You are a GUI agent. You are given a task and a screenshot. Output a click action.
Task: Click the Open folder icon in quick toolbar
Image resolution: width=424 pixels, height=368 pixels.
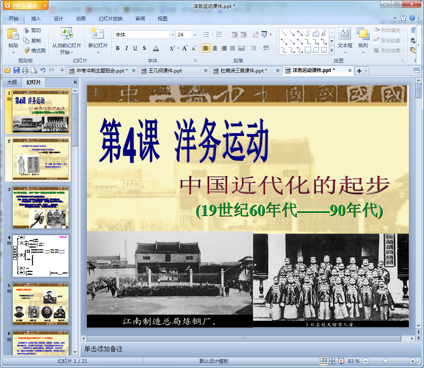point(8,70)
